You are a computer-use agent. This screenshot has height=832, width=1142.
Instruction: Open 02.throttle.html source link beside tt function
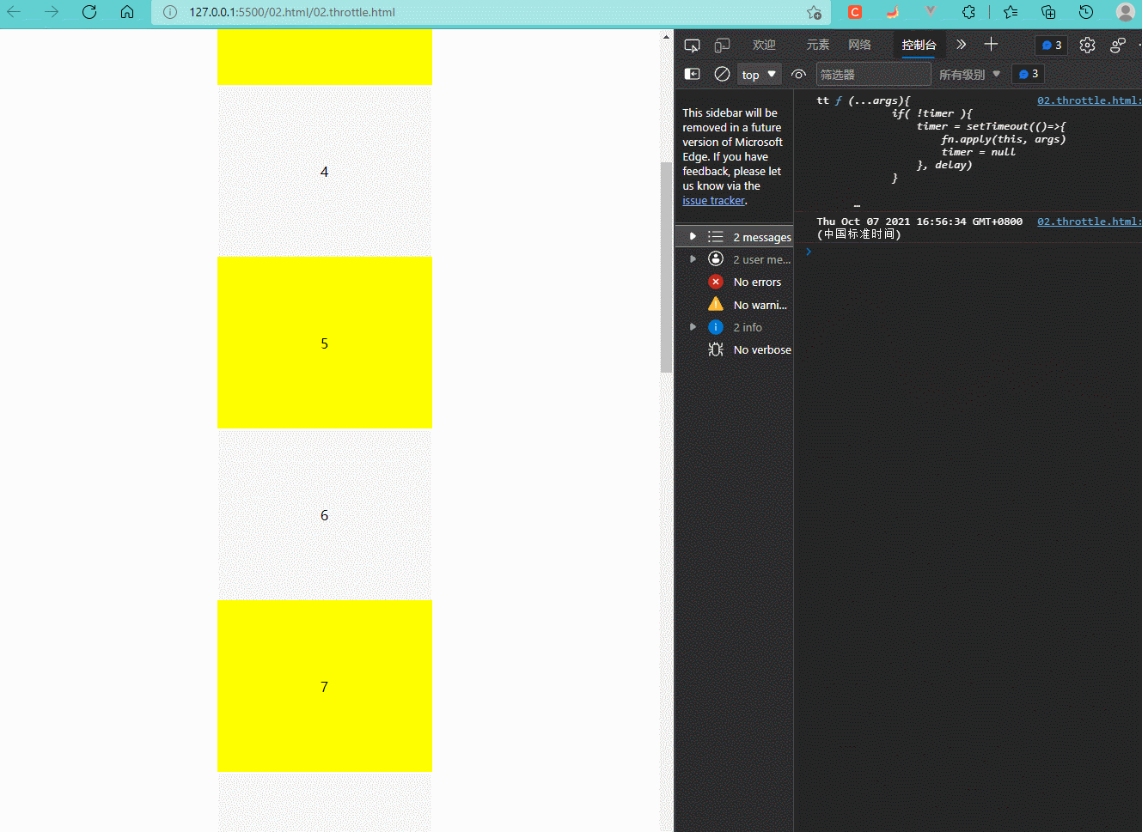point(1089,100)
